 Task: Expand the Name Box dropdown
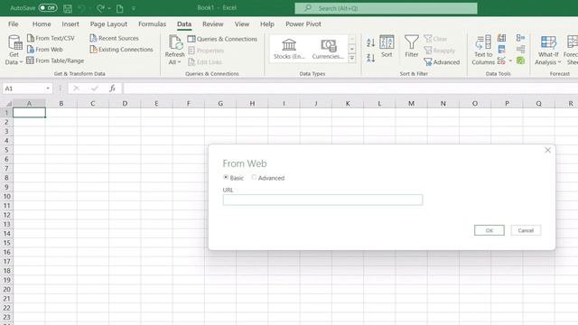pos(48,88)
